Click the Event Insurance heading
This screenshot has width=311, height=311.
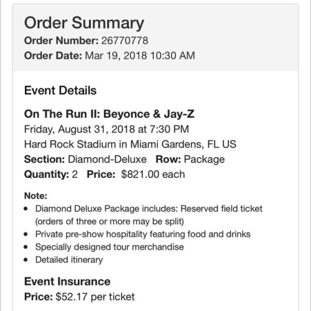pyautogui.click(x=67, y=282)
